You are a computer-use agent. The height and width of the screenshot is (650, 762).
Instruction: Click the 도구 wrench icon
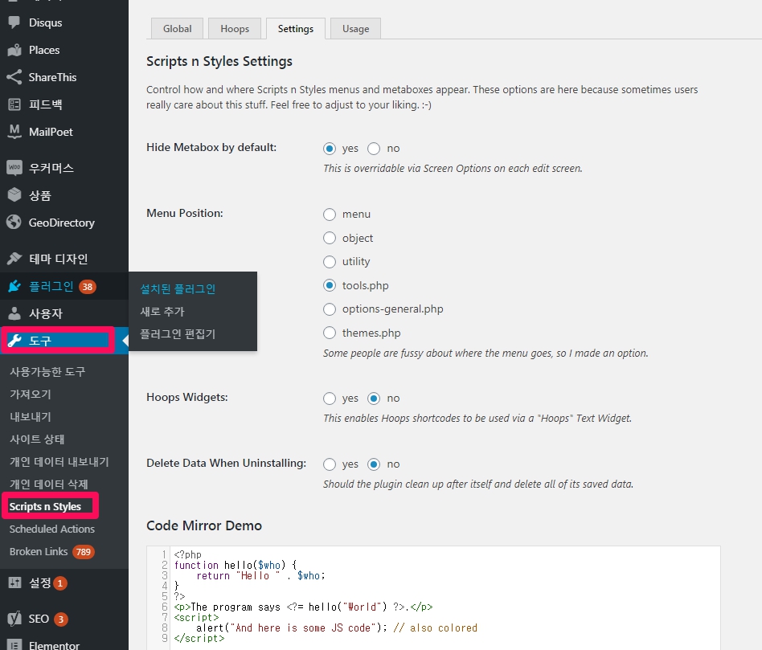tap(14, 341)
